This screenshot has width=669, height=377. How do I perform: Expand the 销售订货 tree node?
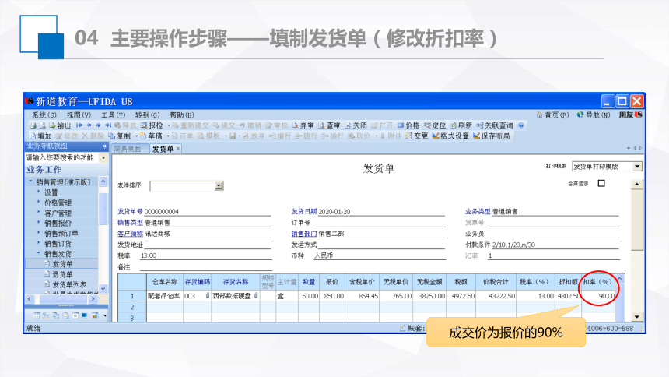38,243
